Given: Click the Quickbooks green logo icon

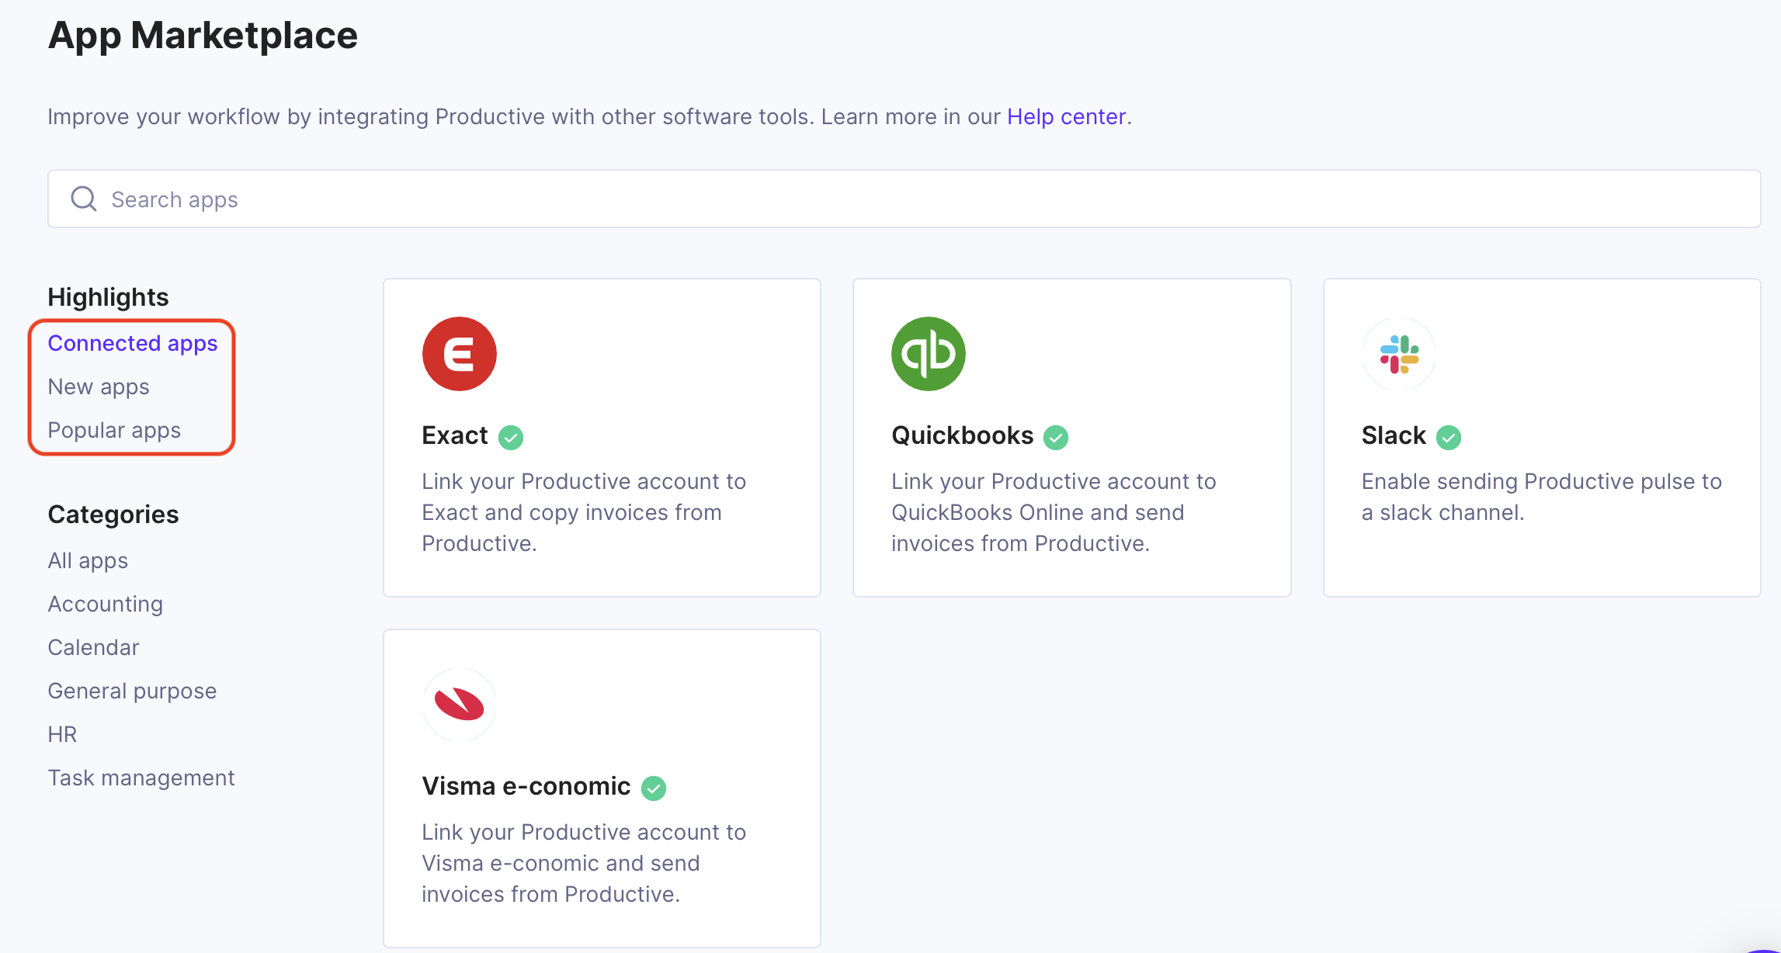Looking at the screenshot, I should point(929,354).
